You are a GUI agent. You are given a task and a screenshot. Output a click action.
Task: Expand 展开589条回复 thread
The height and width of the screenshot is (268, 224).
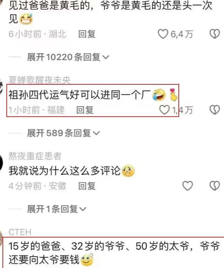[63, 133]
